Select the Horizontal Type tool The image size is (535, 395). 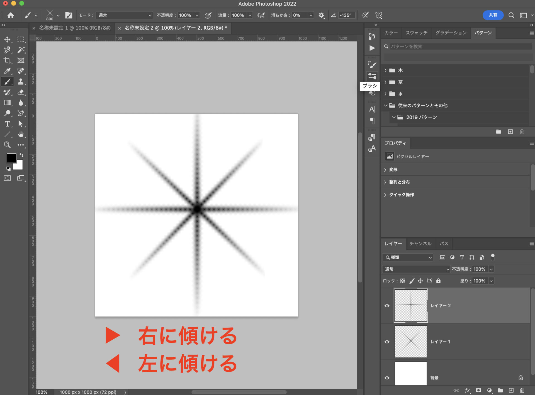7,124
